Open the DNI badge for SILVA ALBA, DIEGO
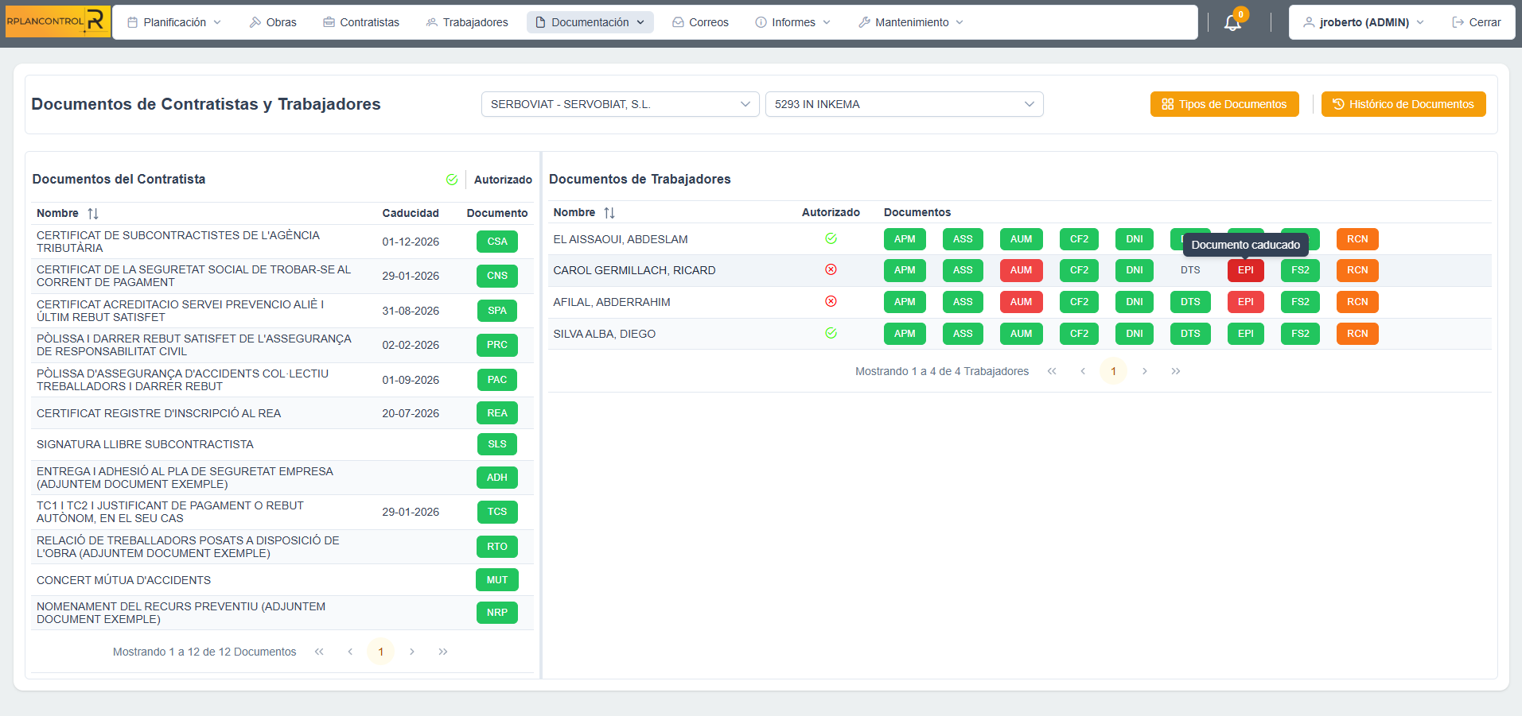 click(x=1134, y=333)
